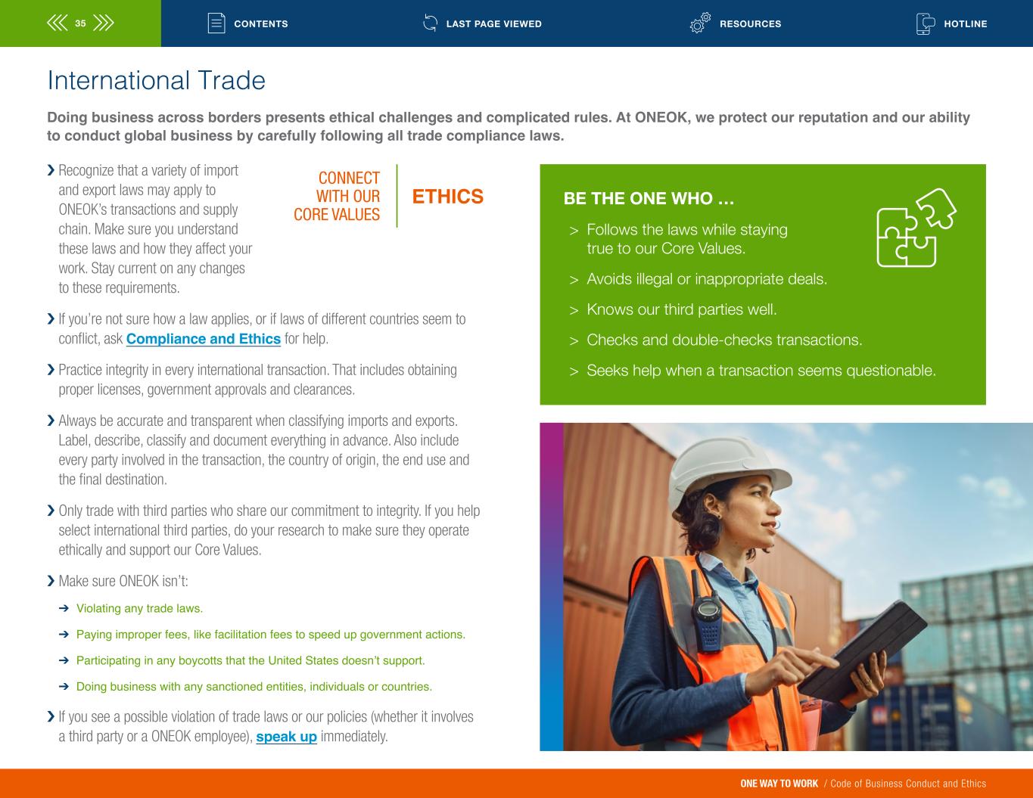Image resolution: width=1033 pixels, height=798 pixels.
Task: Open the Hotline navigation item
Action: (966, 24)
